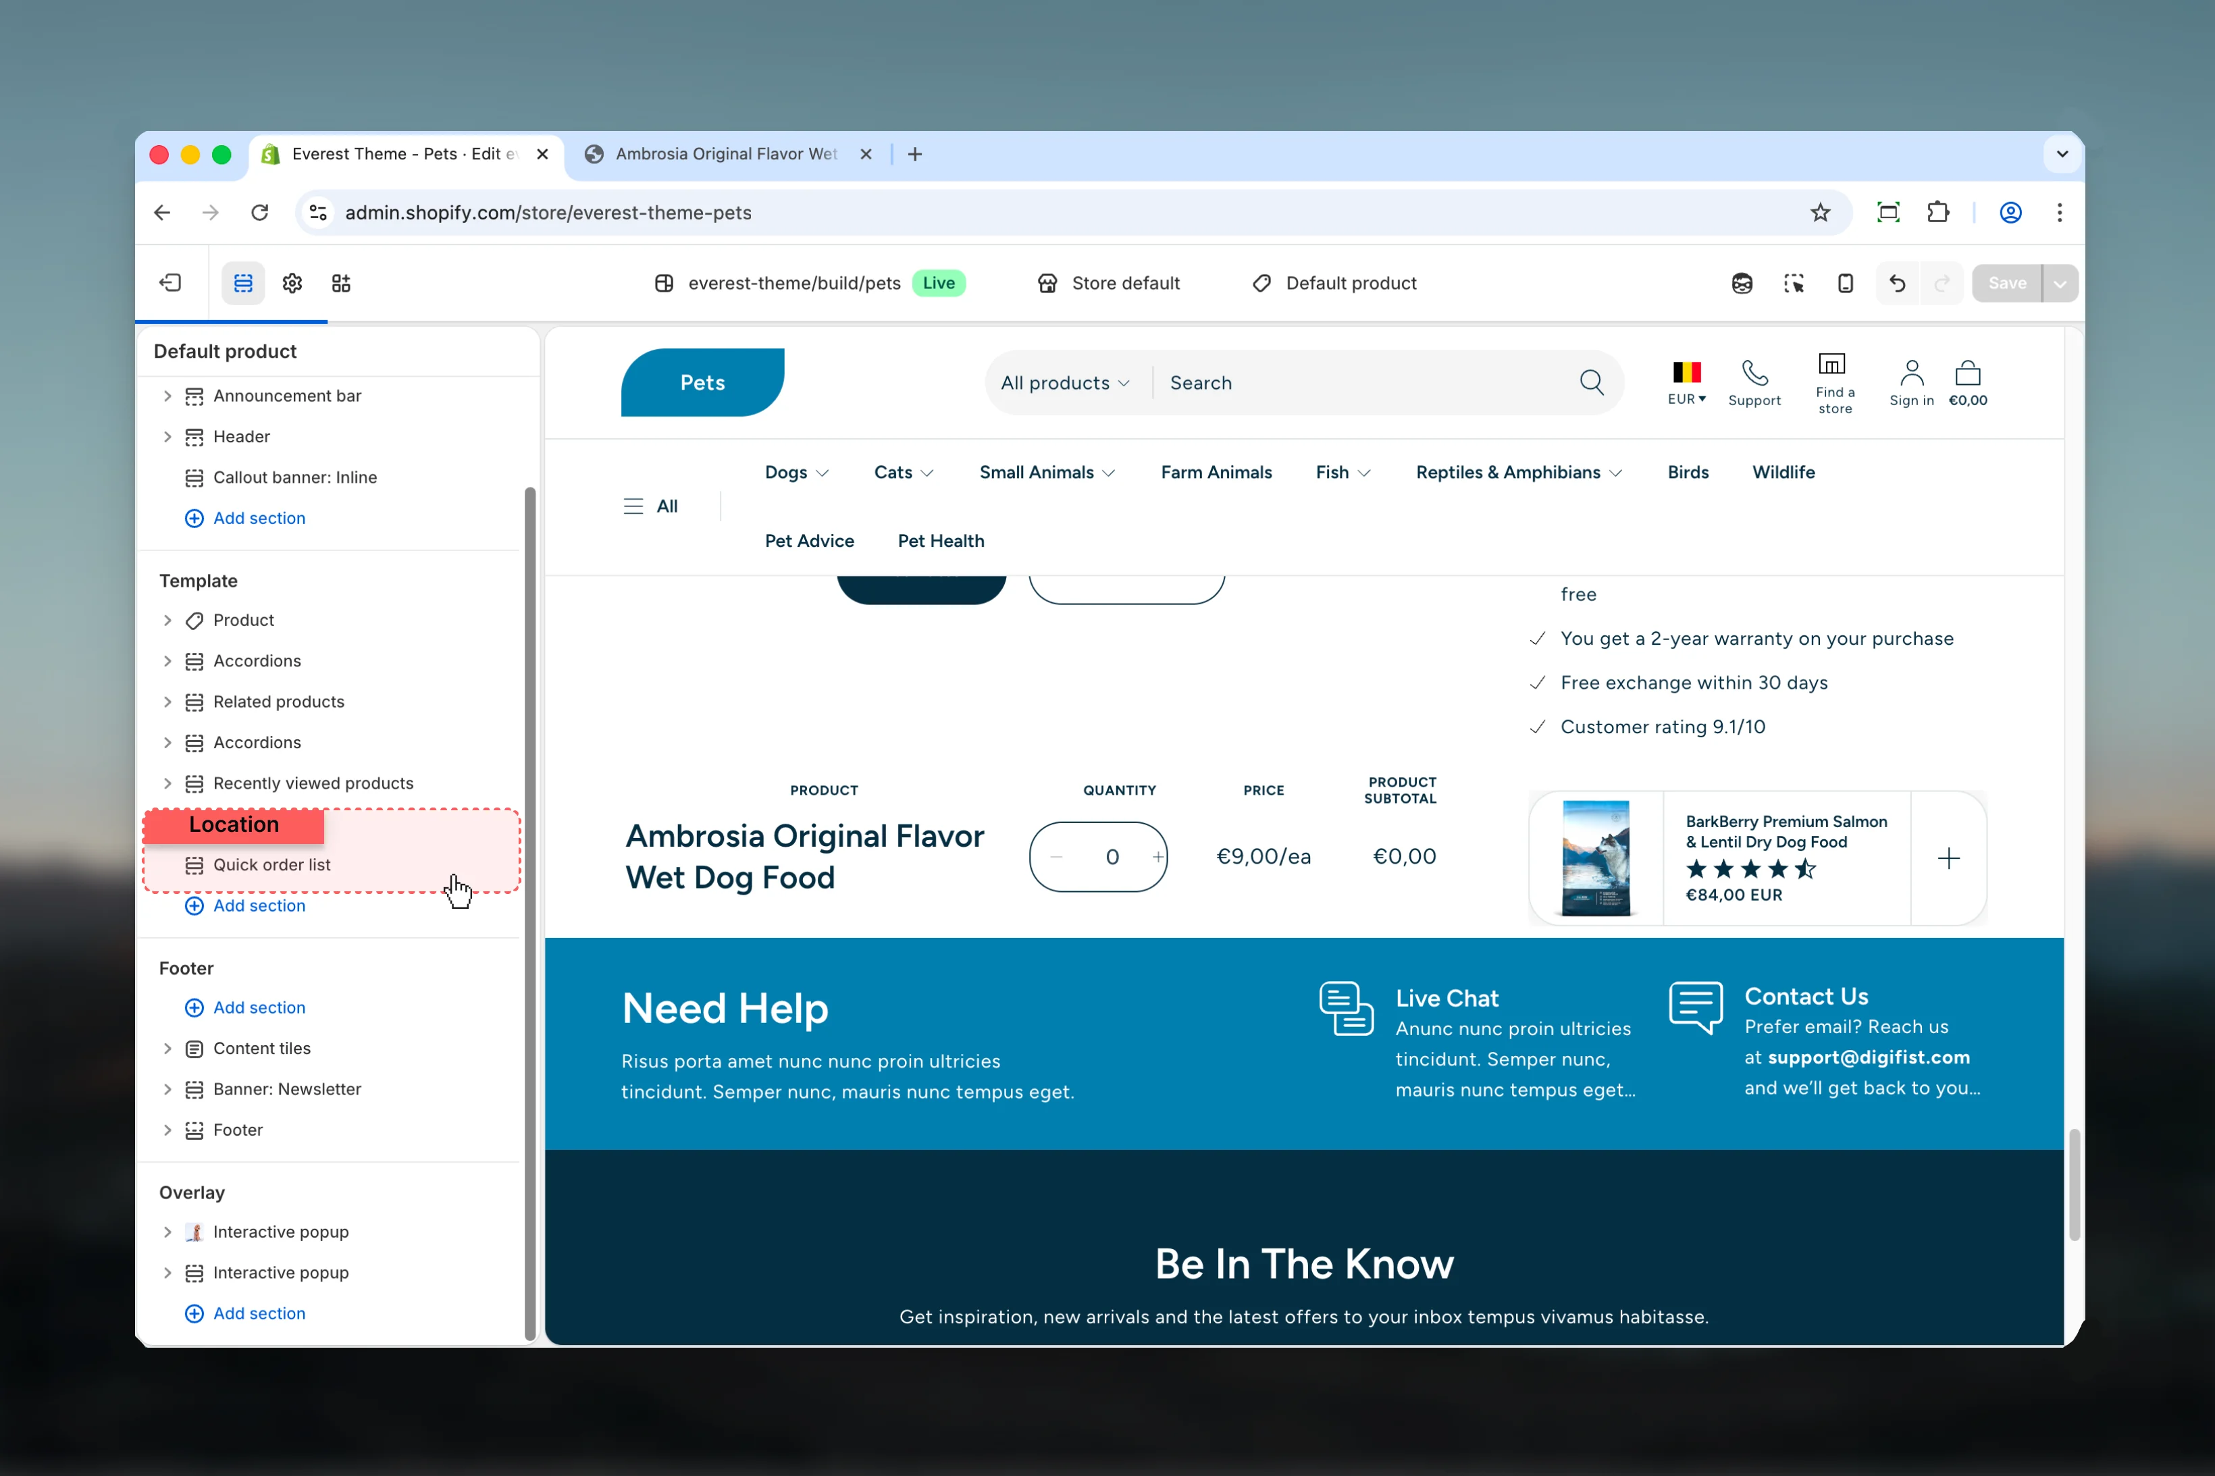Image resolution: width=2215 pixels, height=1476 pixels.
Task: Click the redo arrow icon
Action: tap(1941, 282)
